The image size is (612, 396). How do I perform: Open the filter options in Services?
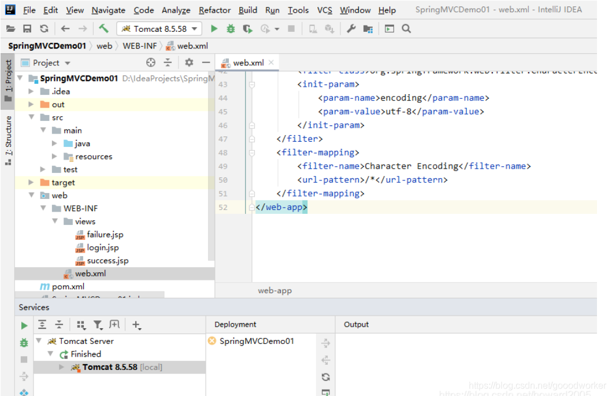98,324
